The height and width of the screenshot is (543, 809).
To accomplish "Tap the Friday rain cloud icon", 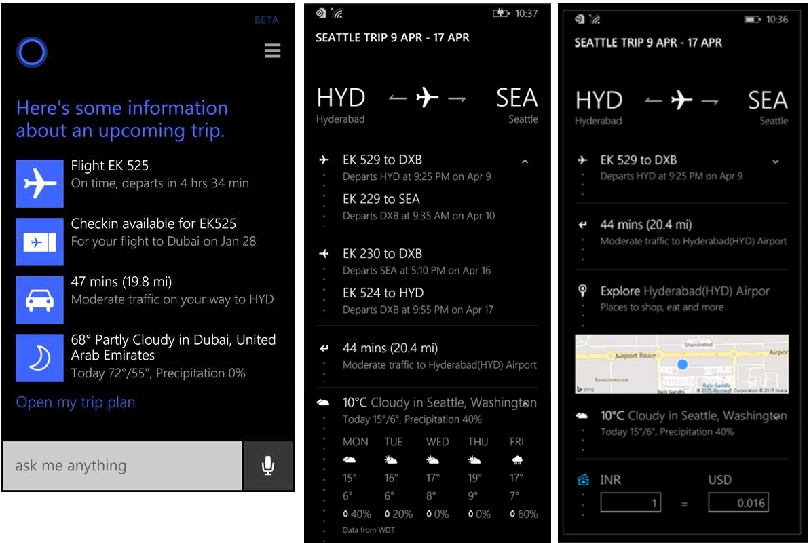I will (517, 460).
